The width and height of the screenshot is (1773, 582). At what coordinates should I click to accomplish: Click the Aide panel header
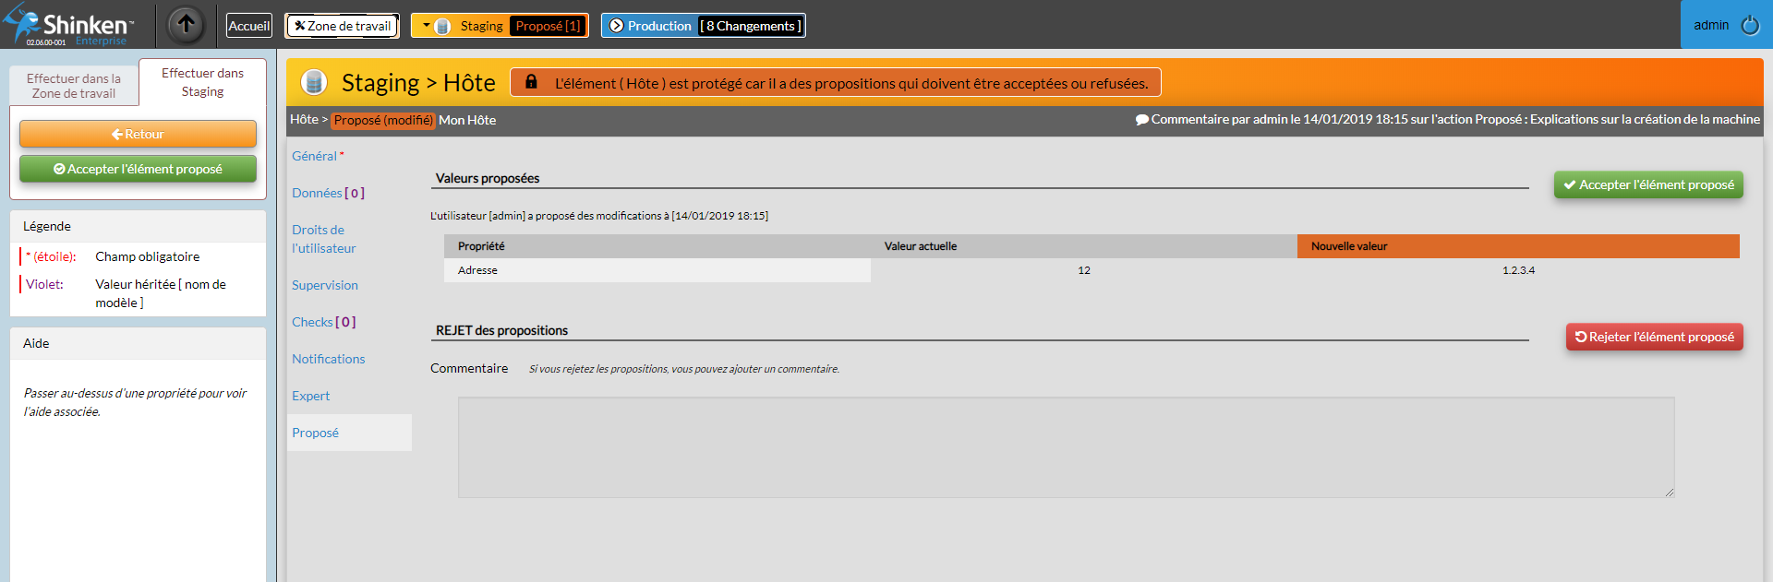(138, 343)
